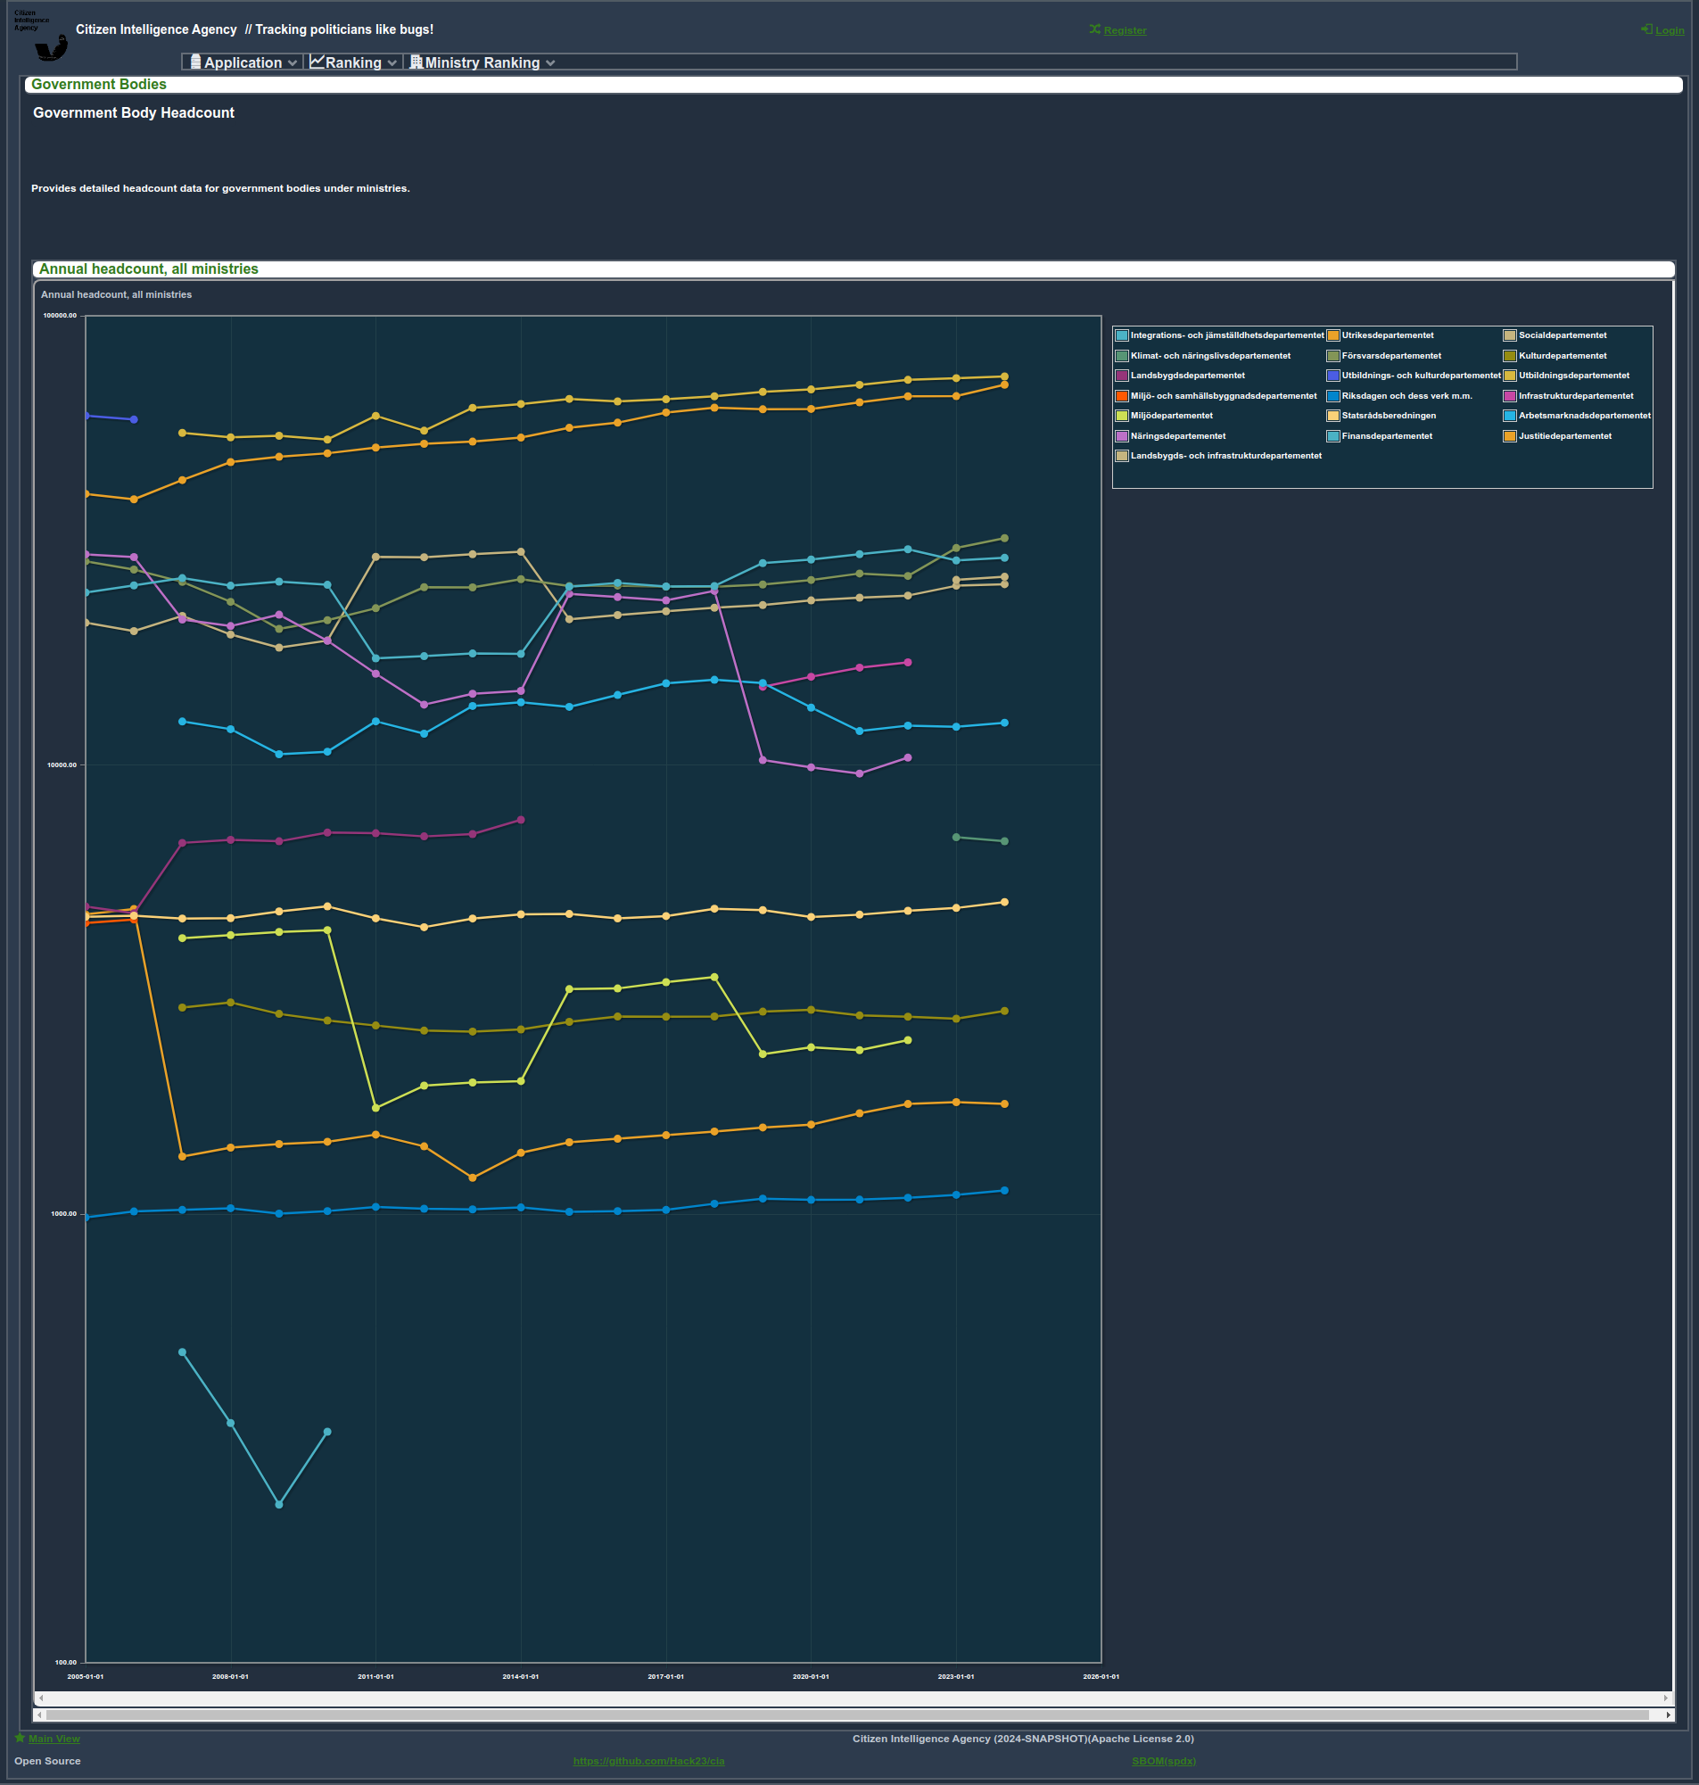
Task: Follow the Login link
Action: [1670, 31]
